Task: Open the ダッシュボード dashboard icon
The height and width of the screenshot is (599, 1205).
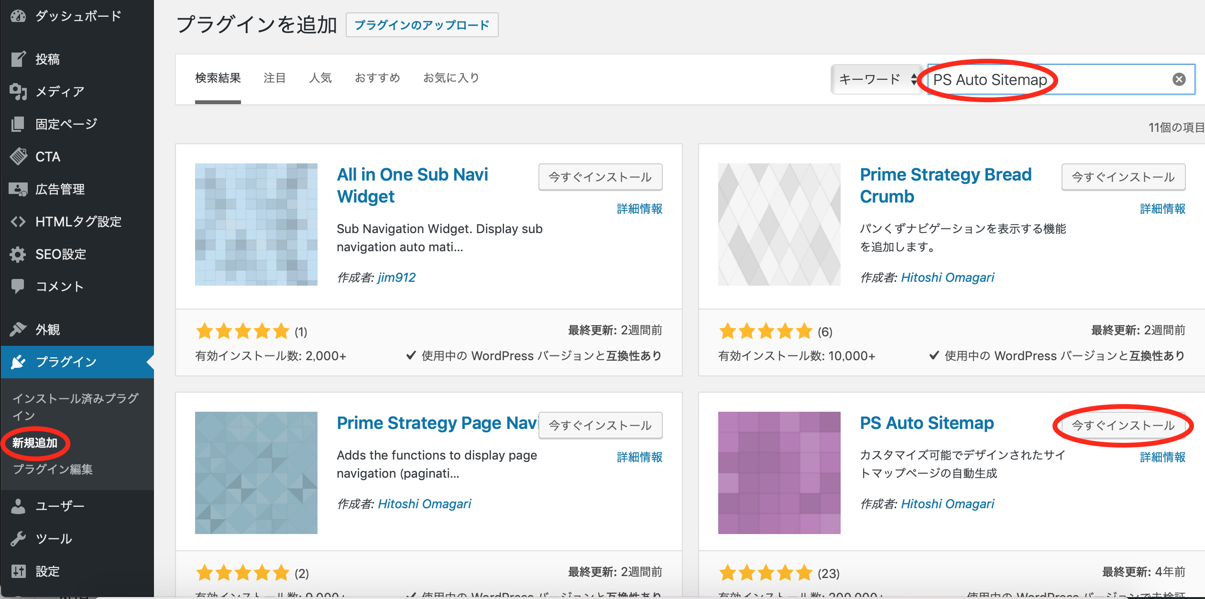Action: 18,16
